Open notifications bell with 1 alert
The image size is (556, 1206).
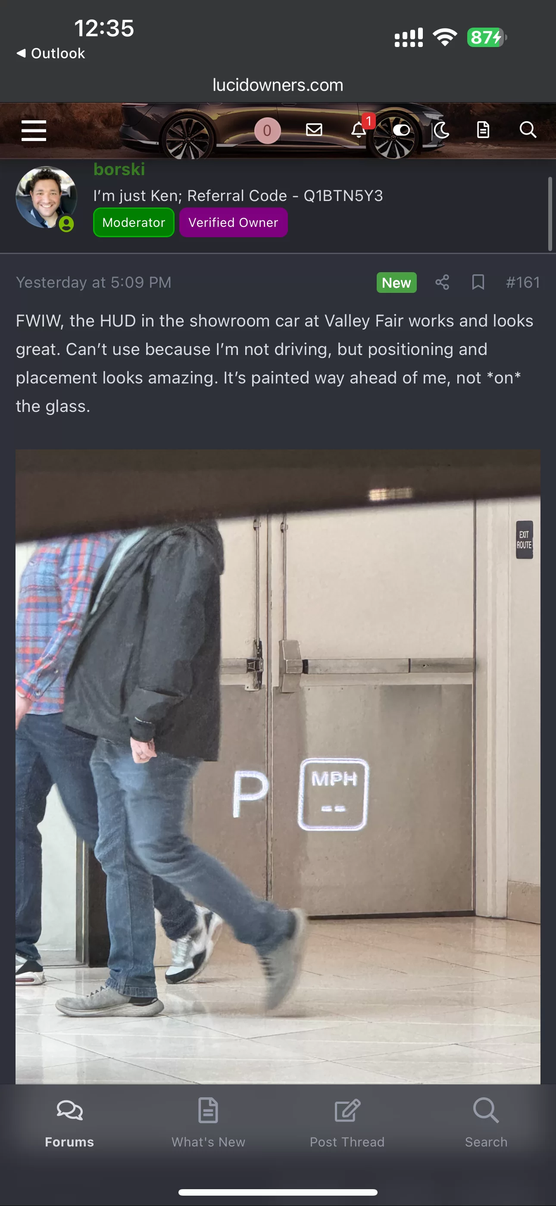pyautogui.click(x=359, y=130)
